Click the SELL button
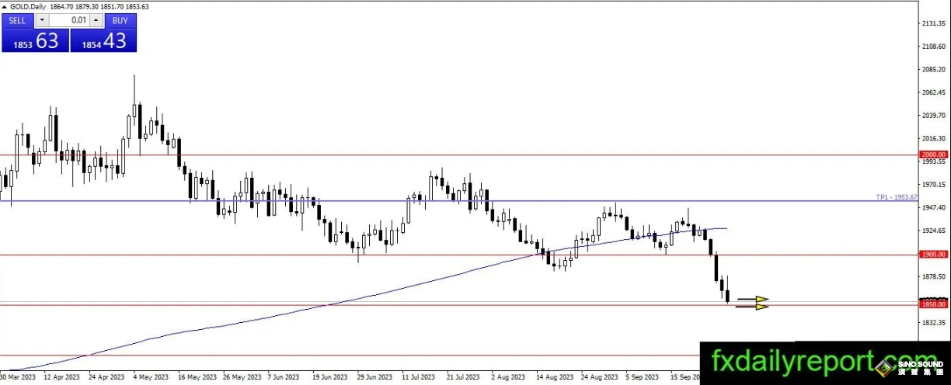 pos(17,21)
